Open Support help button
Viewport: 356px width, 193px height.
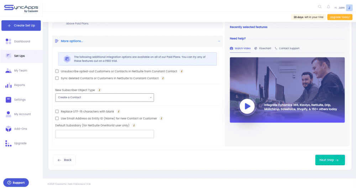click(x=16, y=183)
